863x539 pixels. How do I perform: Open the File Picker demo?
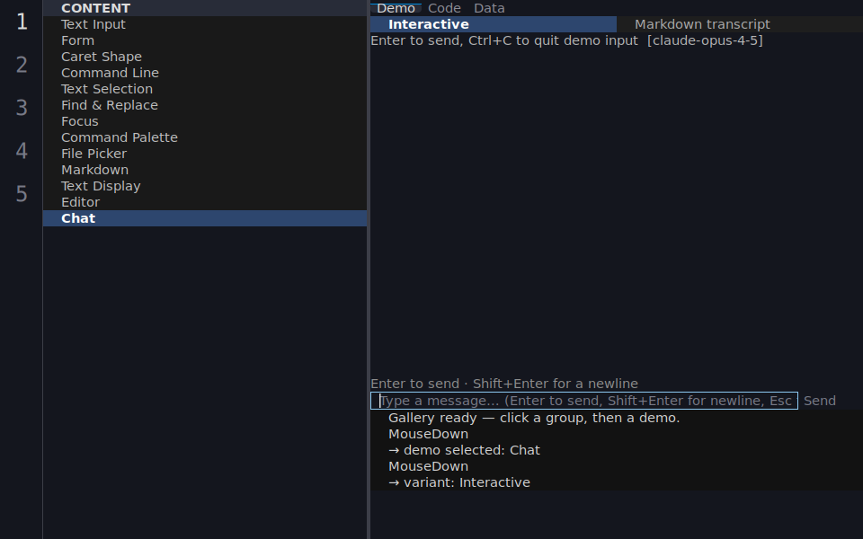coord(205,154)
